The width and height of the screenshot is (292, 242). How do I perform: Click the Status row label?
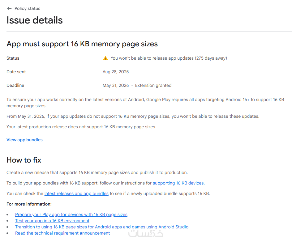[x=13, y=58]
